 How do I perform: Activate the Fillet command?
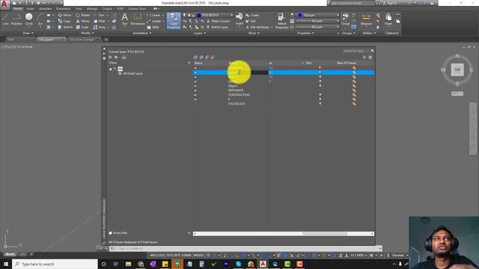click(100, 21)
